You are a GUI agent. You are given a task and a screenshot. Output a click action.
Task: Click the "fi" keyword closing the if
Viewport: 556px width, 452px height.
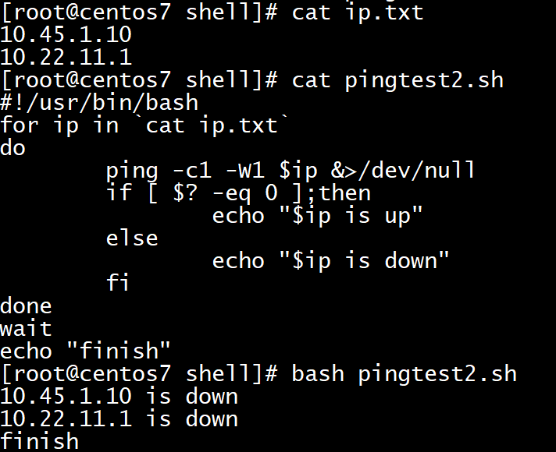[119, 284]
